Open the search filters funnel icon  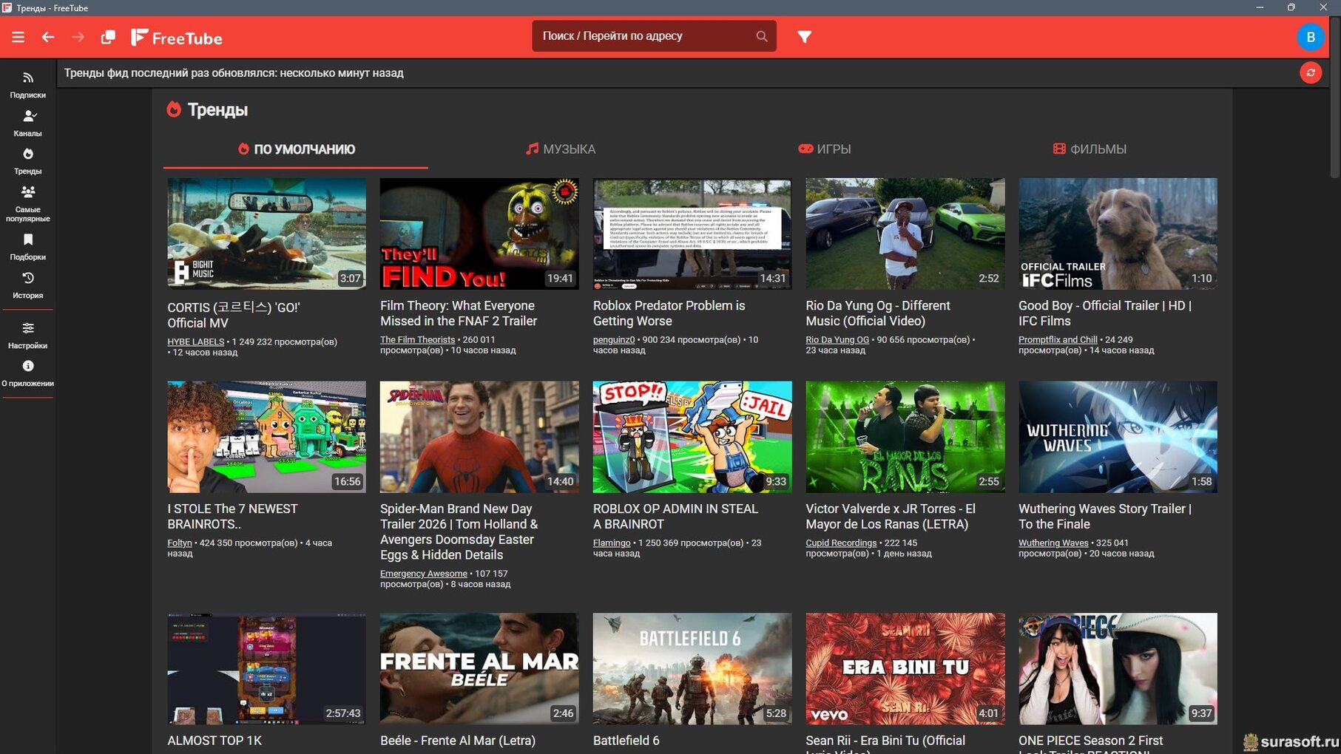coord(804,37)
